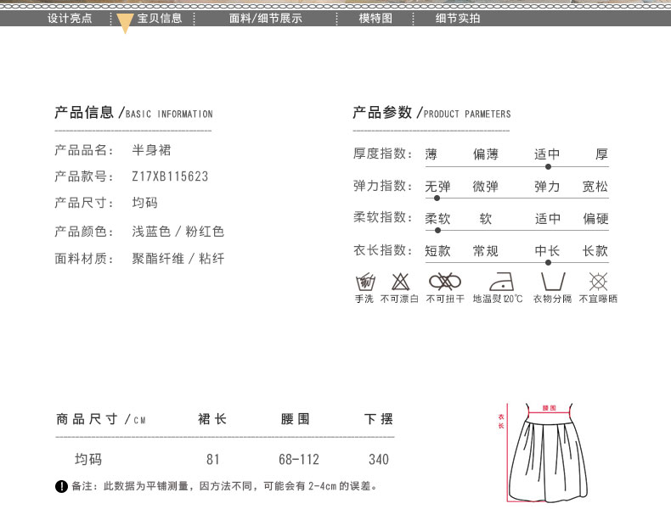Click the 下摆 column header
The image size is (671, 509).
pyautogui.click(x=379, y=419)
